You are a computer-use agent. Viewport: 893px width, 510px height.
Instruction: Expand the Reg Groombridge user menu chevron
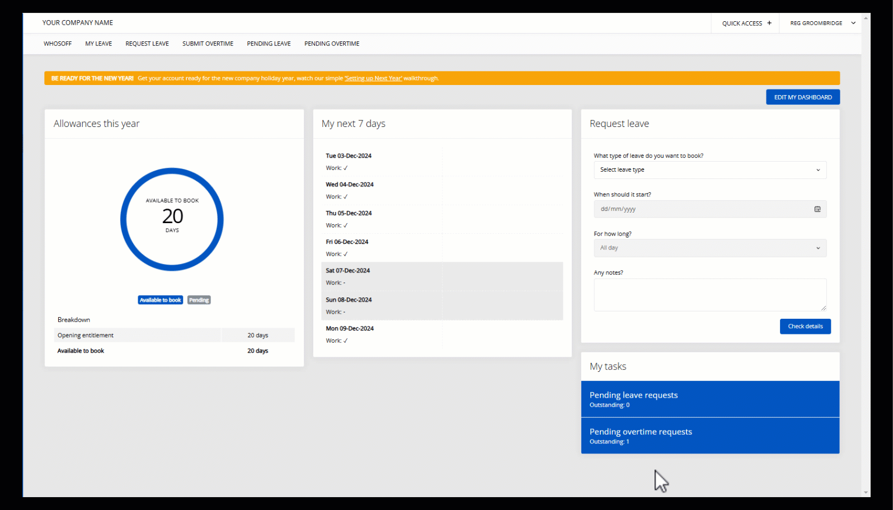pos(853,23)
